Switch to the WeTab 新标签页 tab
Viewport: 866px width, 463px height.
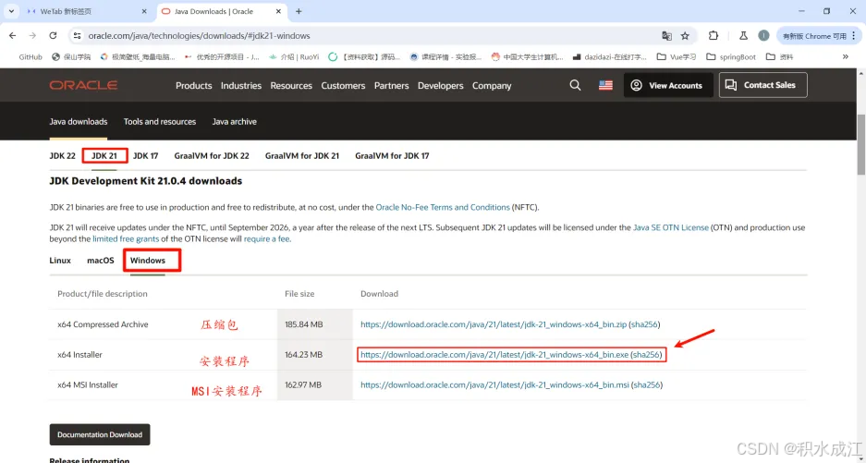[87, 11]
